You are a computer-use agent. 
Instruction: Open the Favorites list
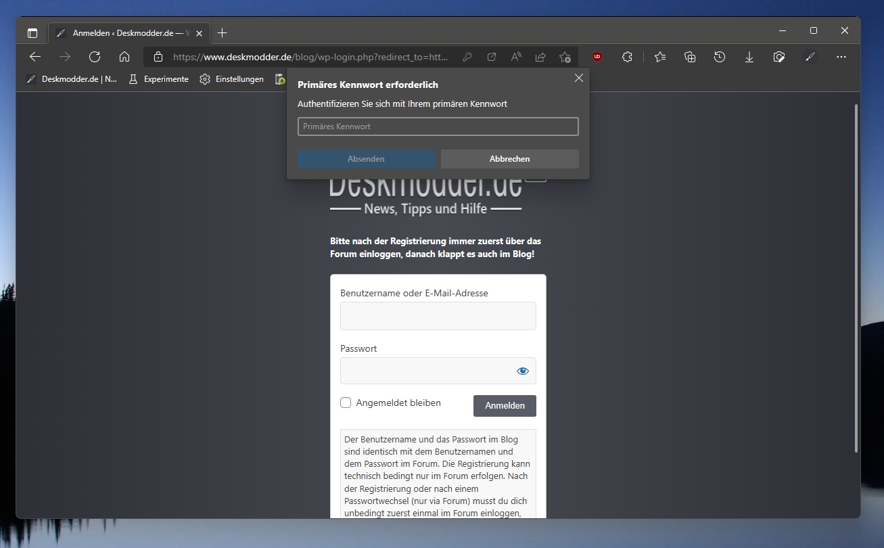pyautogui.click(x=660, y=57)
